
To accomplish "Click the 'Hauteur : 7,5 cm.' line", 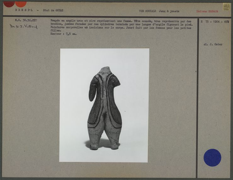I will [x=63, y=34].
